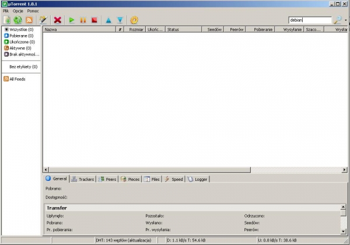Open Preferences via the gear icon
The height and width of the screenshot is (245, 350).
pos(135,20)
